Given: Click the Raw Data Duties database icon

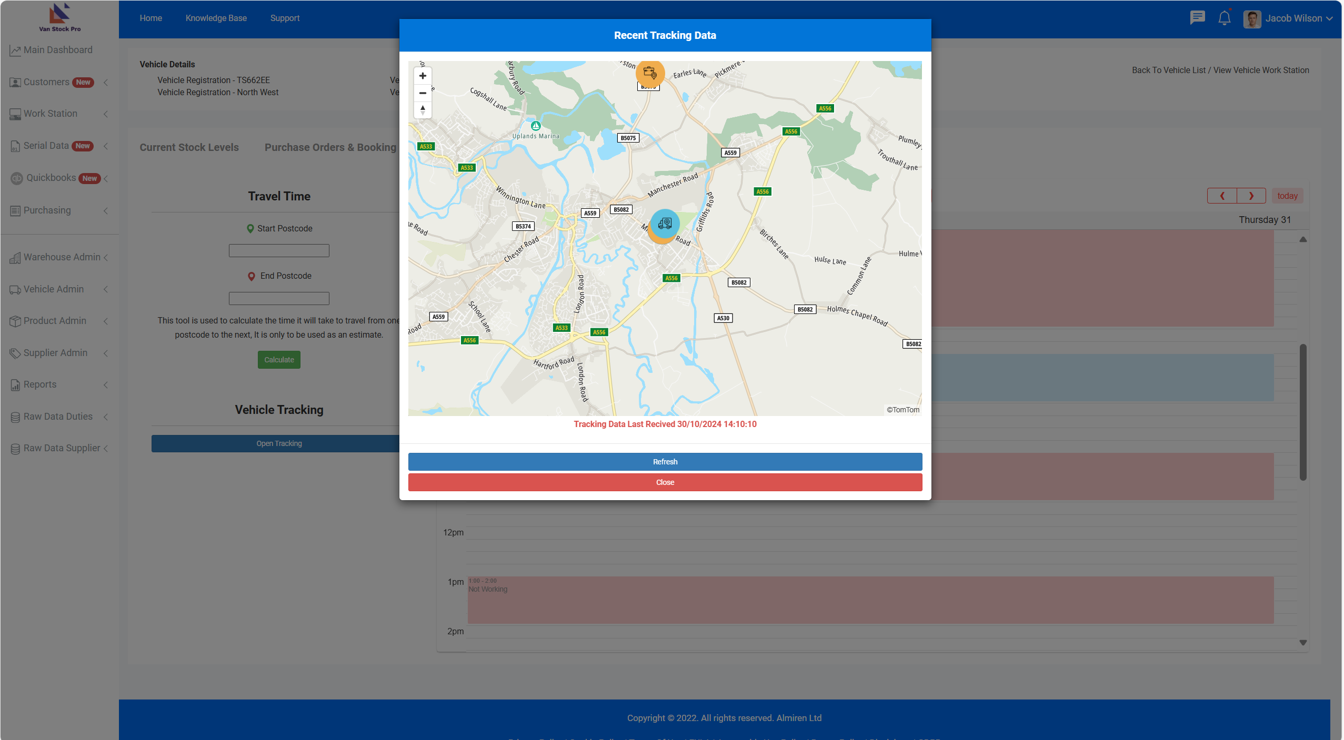Looking at the screenshot, I should 15,417.
